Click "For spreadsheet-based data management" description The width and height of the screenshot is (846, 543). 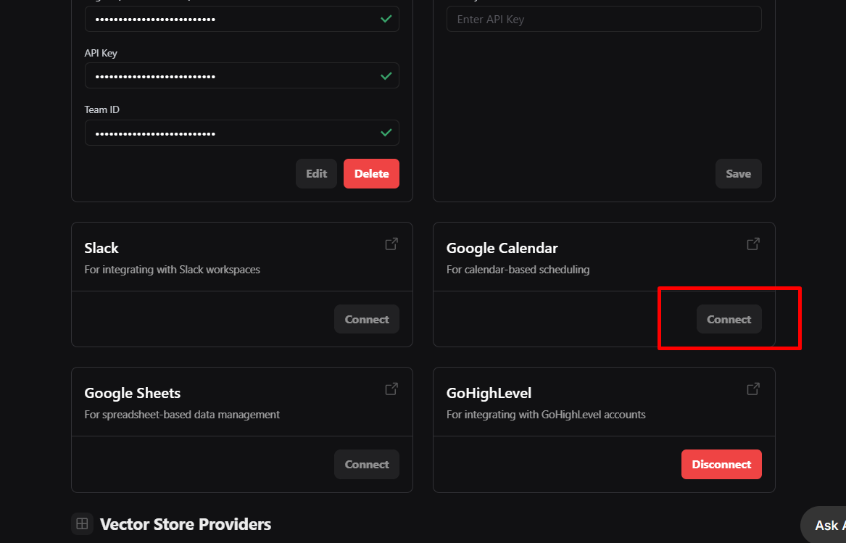182,415
